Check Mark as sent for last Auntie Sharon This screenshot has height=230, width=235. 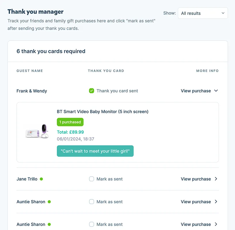tap(92, 224)
